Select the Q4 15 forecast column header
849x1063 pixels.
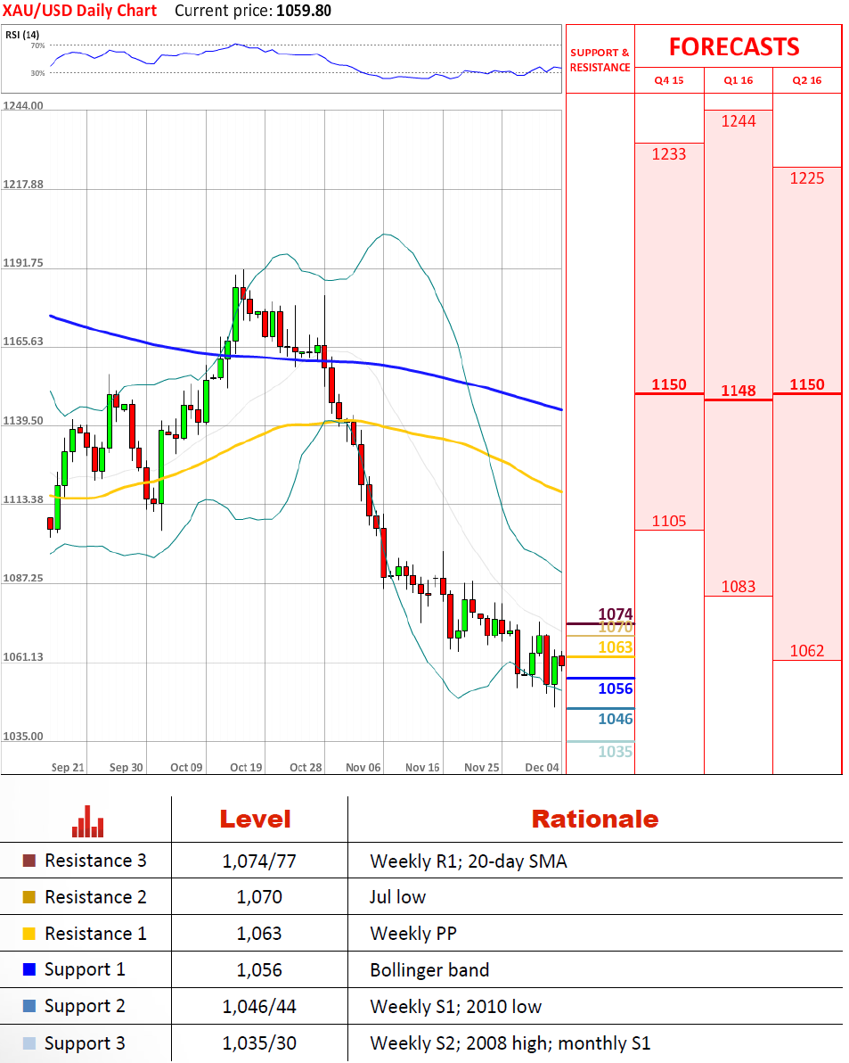(669, 80)
